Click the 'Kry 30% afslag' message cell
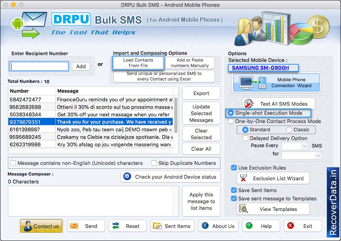Screen dimensions: 341x241 (115, 144)
